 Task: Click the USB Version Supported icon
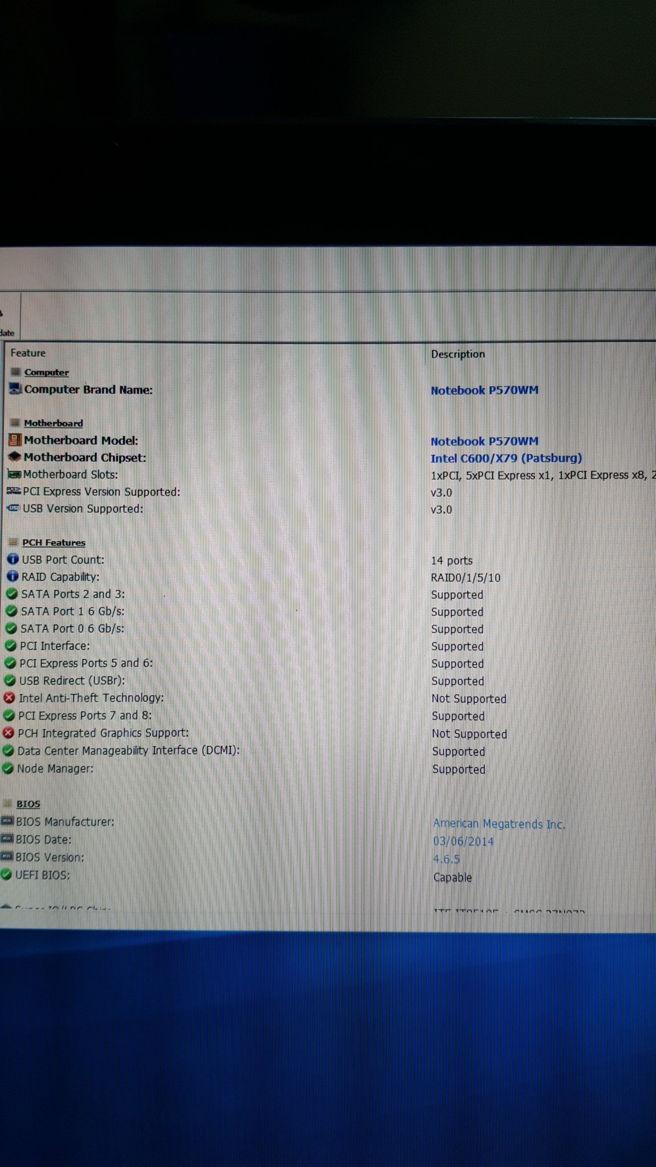[x=13, y=508]
